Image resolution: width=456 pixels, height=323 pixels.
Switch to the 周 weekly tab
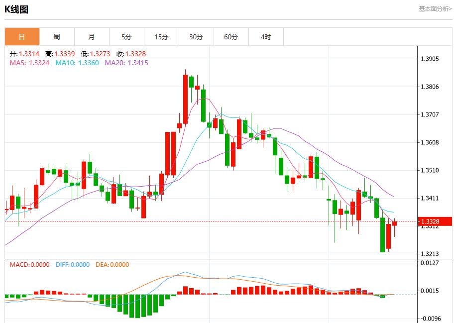point(57,37)
